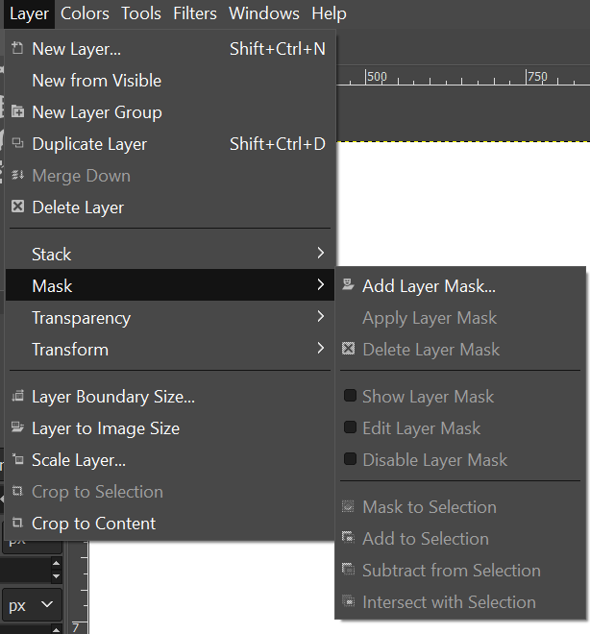Open the Help menu
Viewport: 590px width, 634px height.
tap(329, 13)
